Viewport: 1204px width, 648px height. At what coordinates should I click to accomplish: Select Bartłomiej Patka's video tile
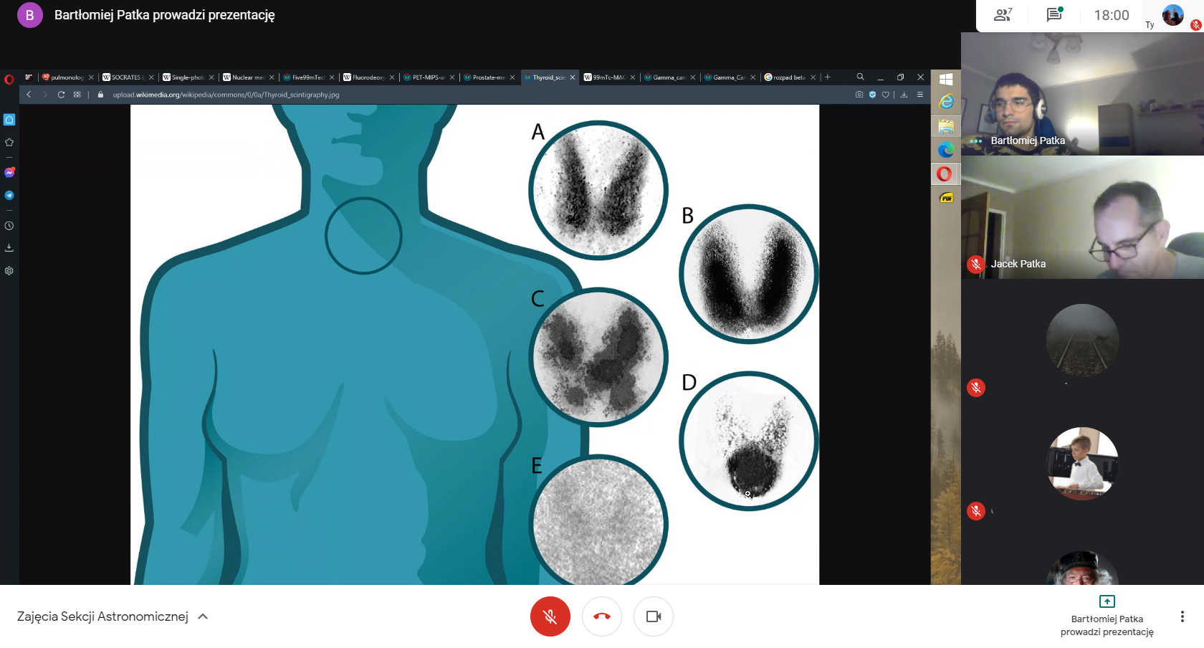[x=1082, y=94]
